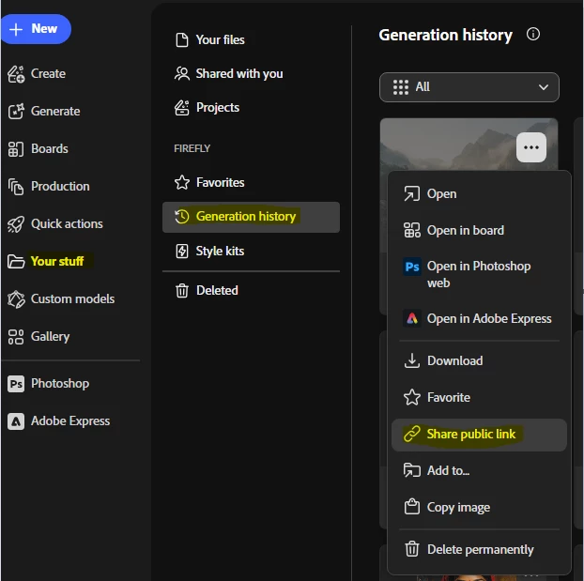Click the Gallery label in left sidebar
Image resolution: width=584 pixels, height=581 pixels.
(x=51, y=337)
